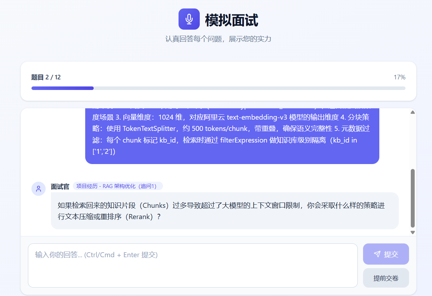Image resolution: width=432 pixels, height=296 pixels.
Task: Click the purple answer bubble mentioning TokenTextSplitter
Action: pos(232,136)
